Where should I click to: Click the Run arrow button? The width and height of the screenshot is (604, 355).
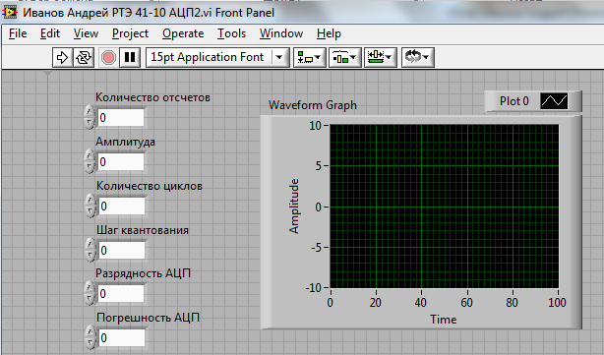[x=62, y=58]
